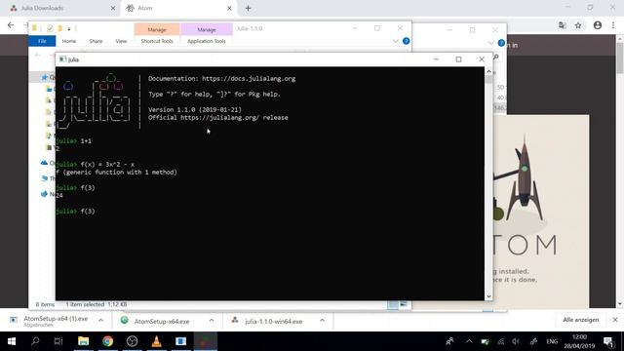Switch Explorer to large icons view
The height and width of the screenshot is (351, 624).
coord(404,304)
